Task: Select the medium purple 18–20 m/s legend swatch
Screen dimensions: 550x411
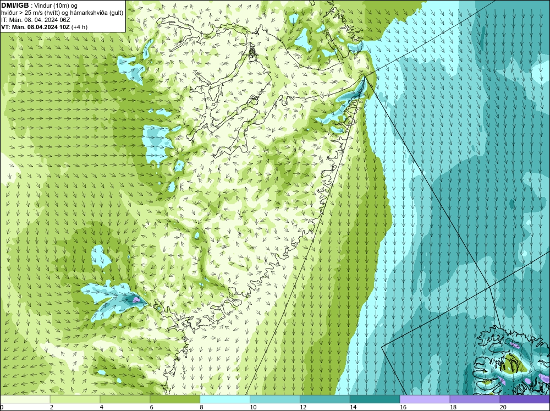Action: click(x=475, y=399)
